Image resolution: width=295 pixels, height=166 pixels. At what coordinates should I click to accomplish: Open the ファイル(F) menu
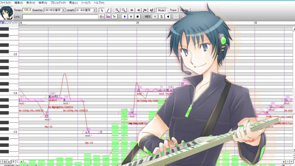pos(6,3)
